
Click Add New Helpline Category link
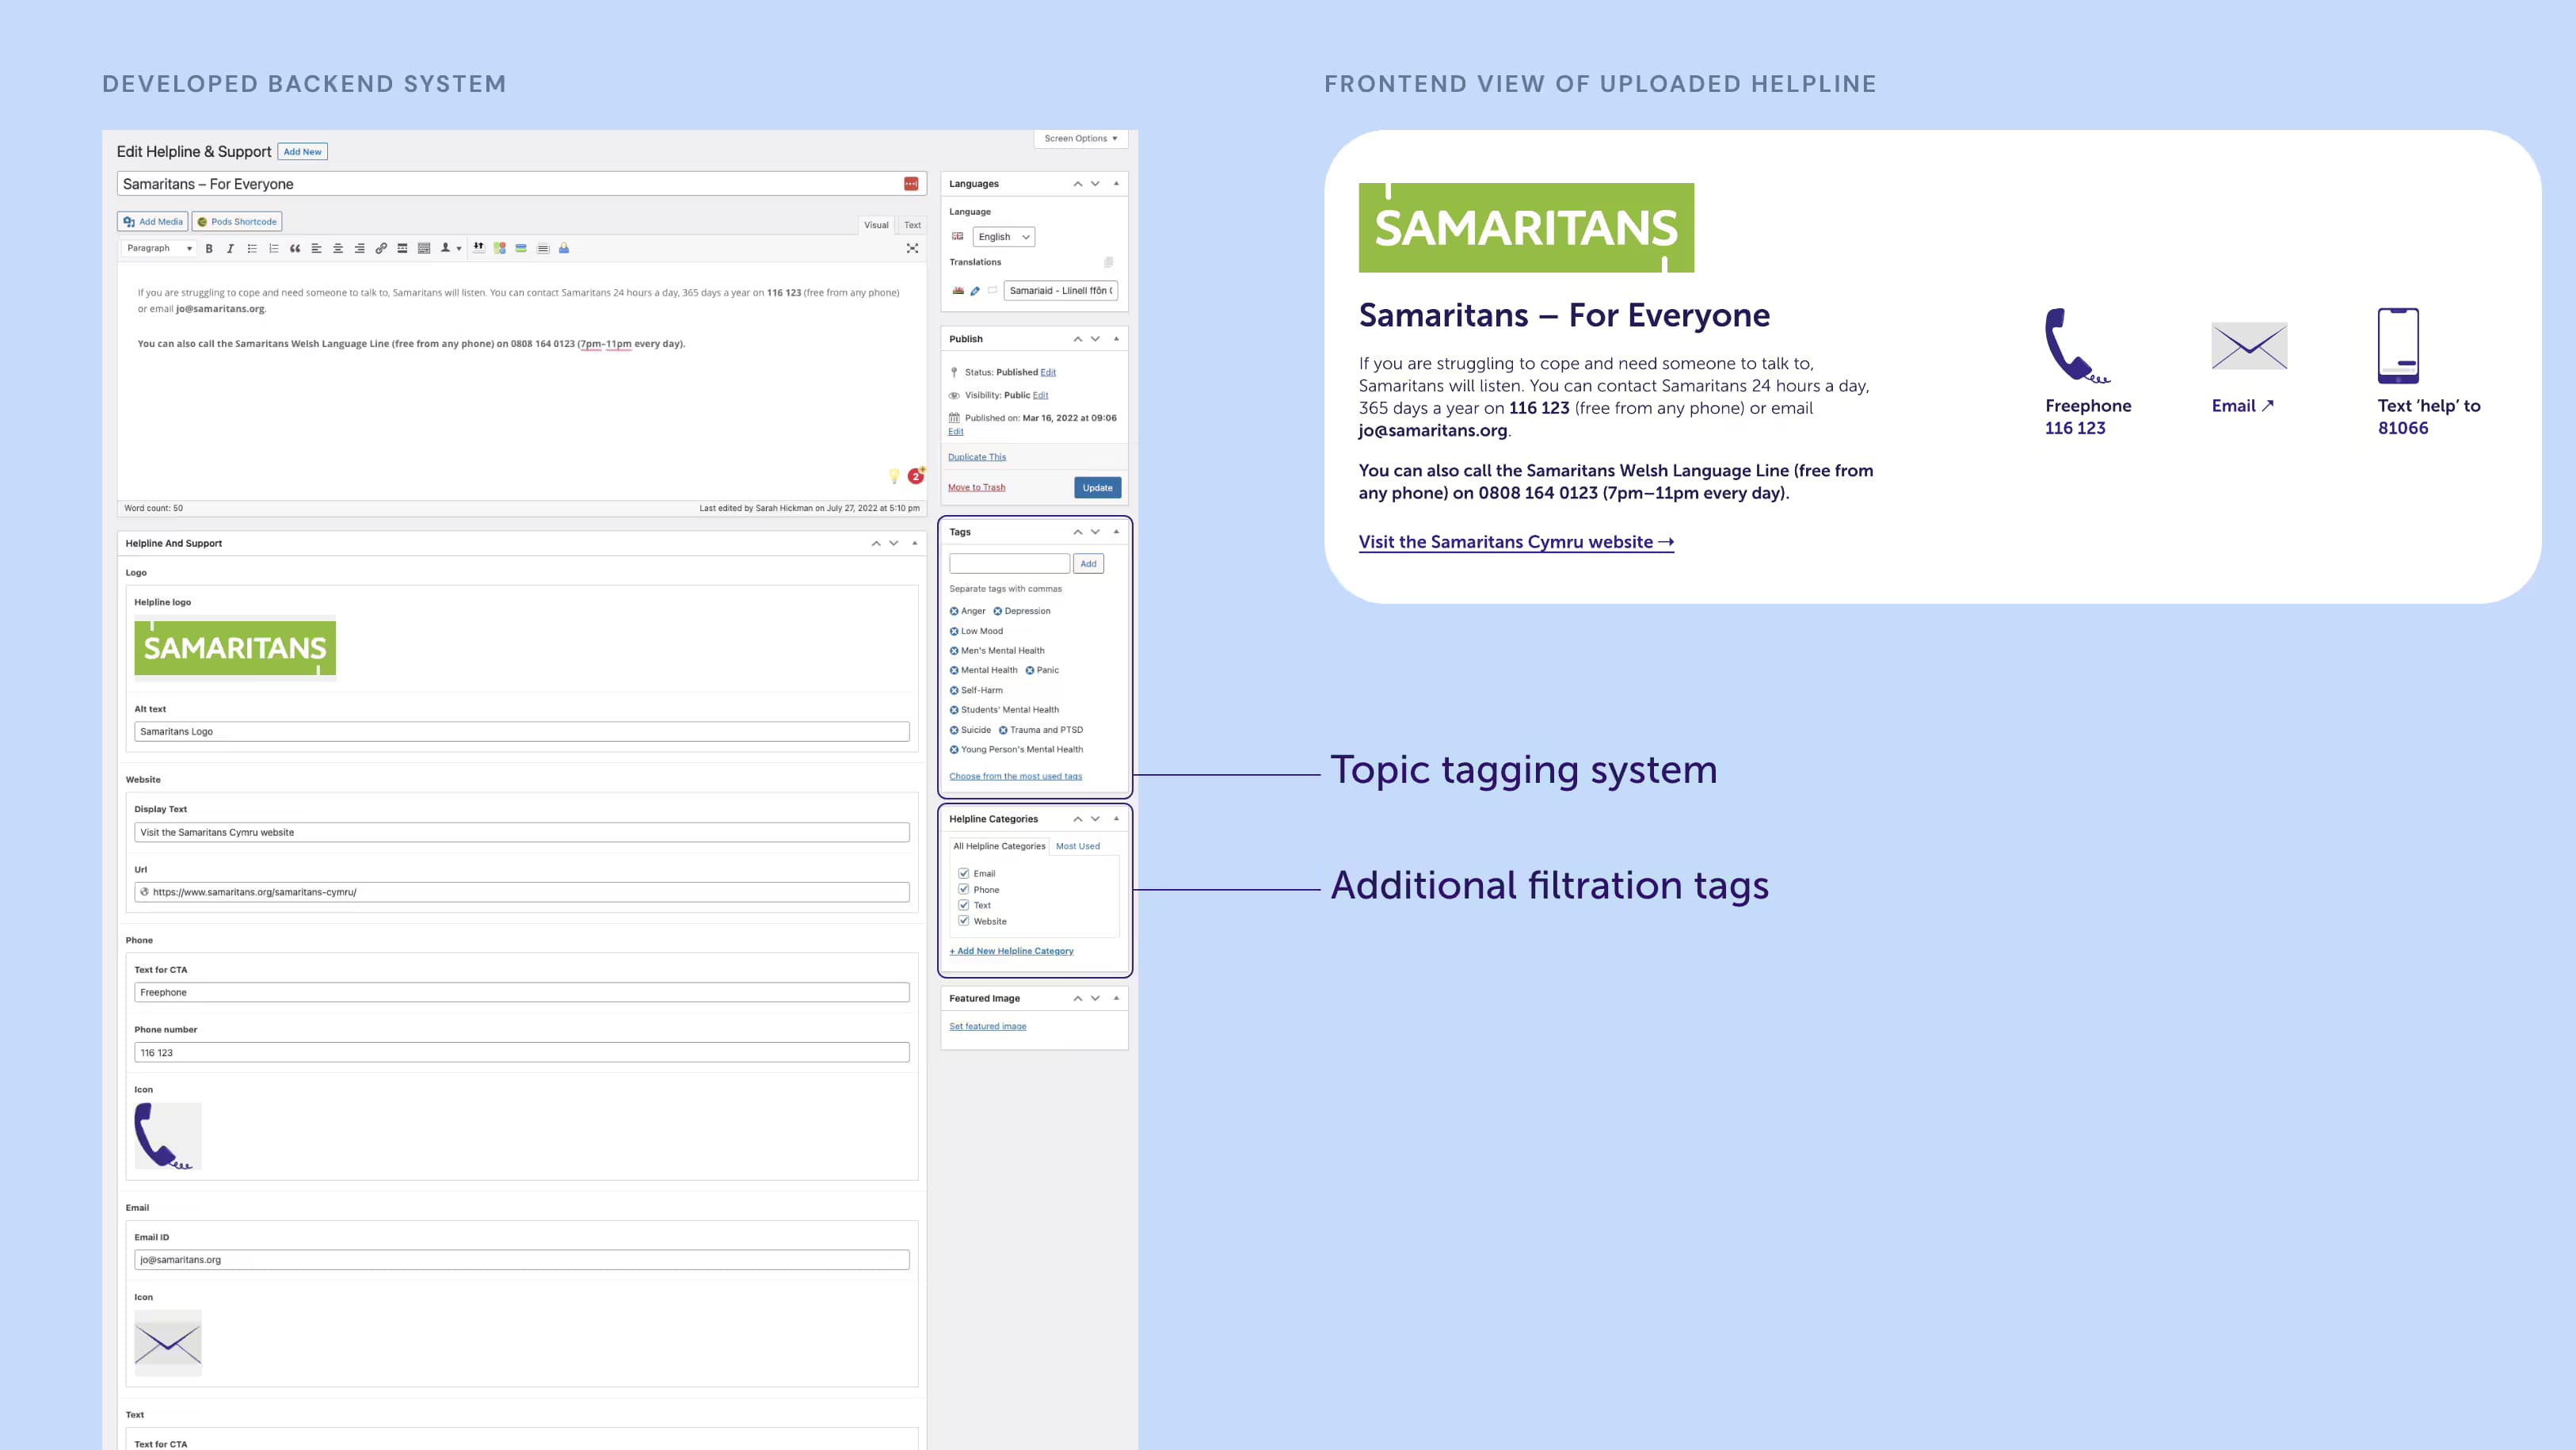point(1011,951)
